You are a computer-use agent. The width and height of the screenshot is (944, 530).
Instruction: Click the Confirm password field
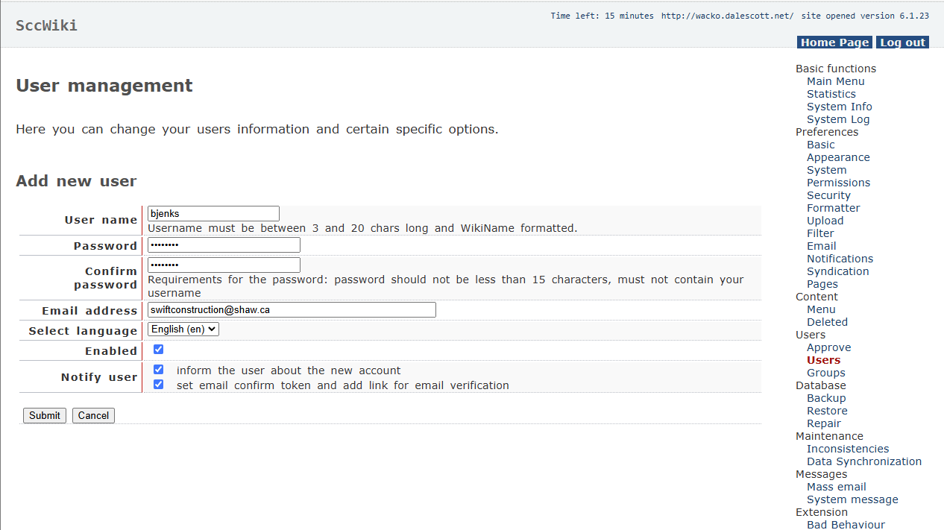[224, 265]
